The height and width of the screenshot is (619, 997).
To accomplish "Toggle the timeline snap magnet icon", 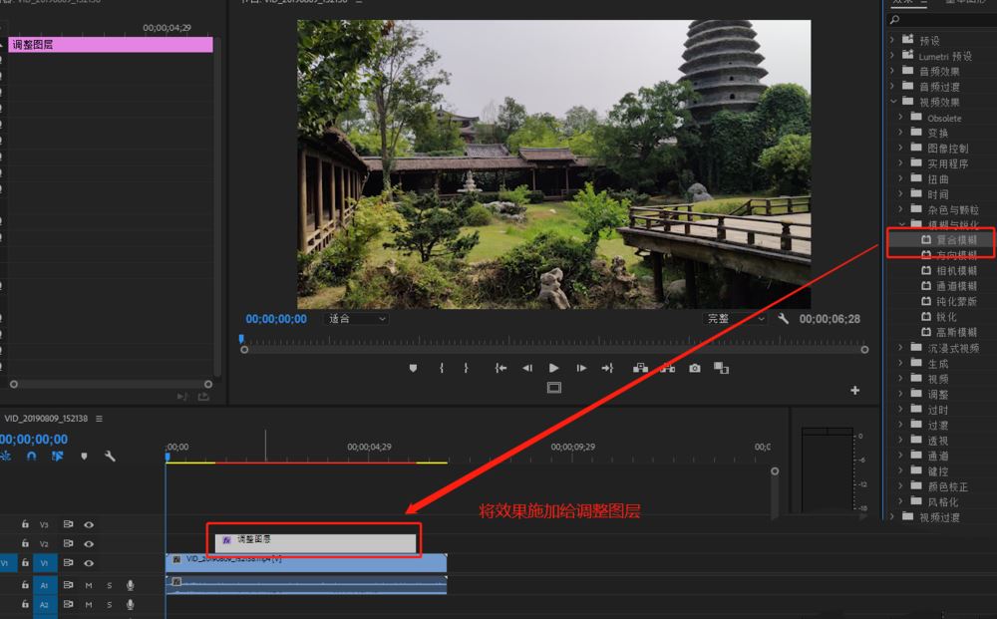I will click(31, 457).
